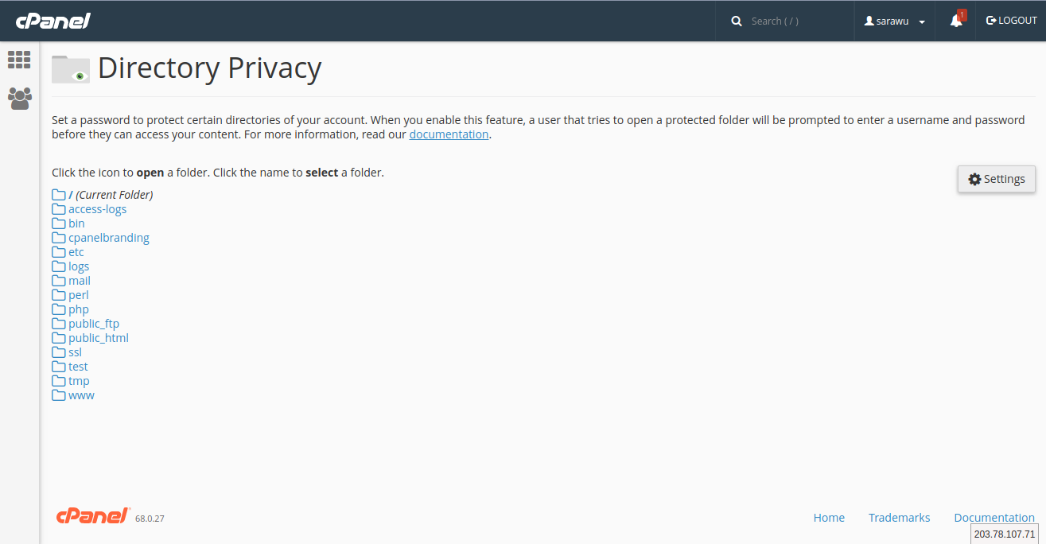This screenshot has height=544, width=1046.
Task: Open the documentation link in description
Action: click(x=449, y=134)
